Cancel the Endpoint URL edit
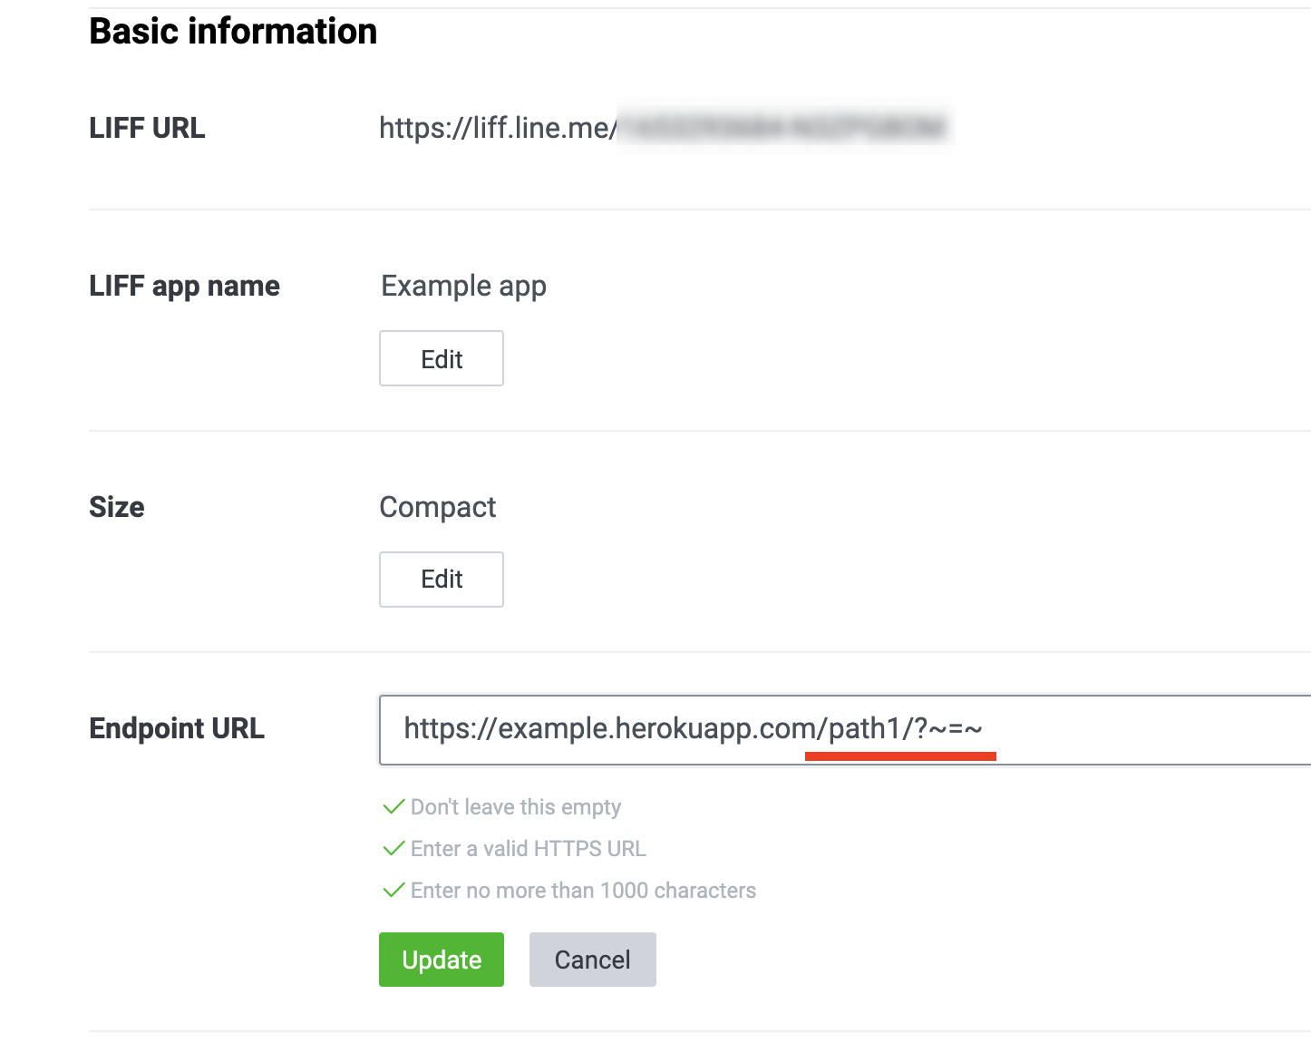This screenshot has height=1043, width=1311. 592,960
